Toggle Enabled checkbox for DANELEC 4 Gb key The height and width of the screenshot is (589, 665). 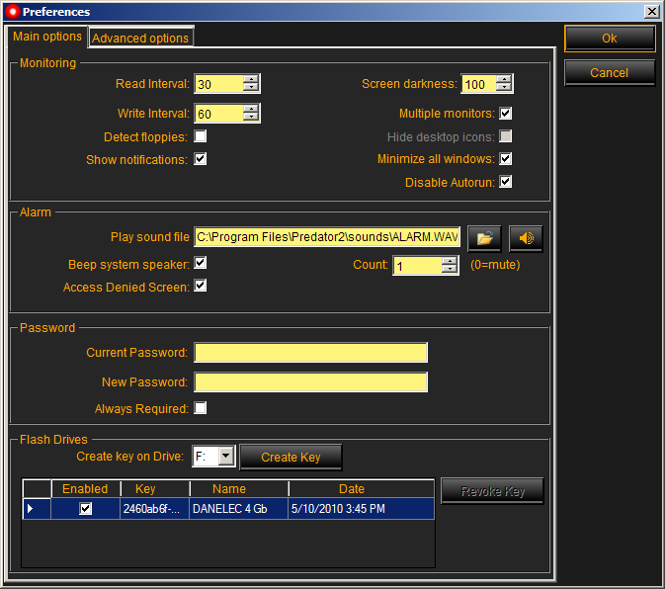tap(86, 509)
